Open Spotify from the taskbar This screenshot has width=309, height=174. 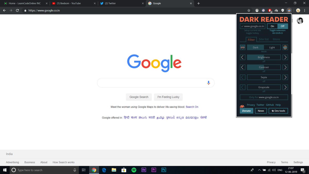point(134,170)
